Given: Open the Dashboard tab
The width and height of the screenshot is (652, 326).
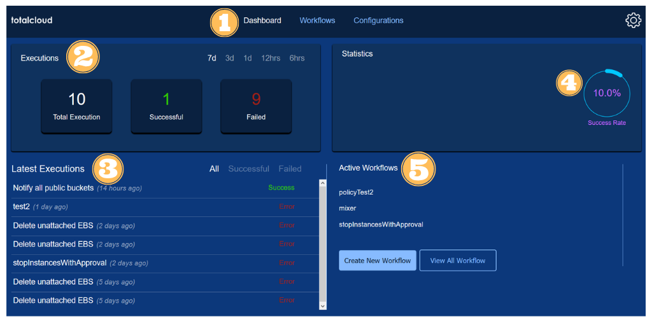Looking at the screenshot, I should coord(262,20).
